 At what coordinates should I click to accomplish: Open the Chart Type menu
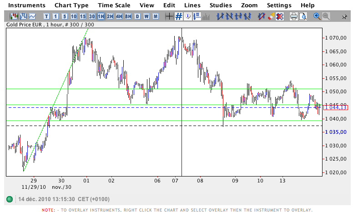71,5
